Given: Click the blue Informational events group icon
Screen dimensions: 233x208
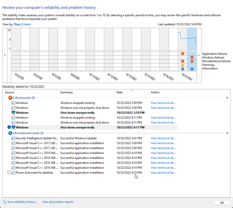Looking at the screenshot, I should click(x=10, y=133).
